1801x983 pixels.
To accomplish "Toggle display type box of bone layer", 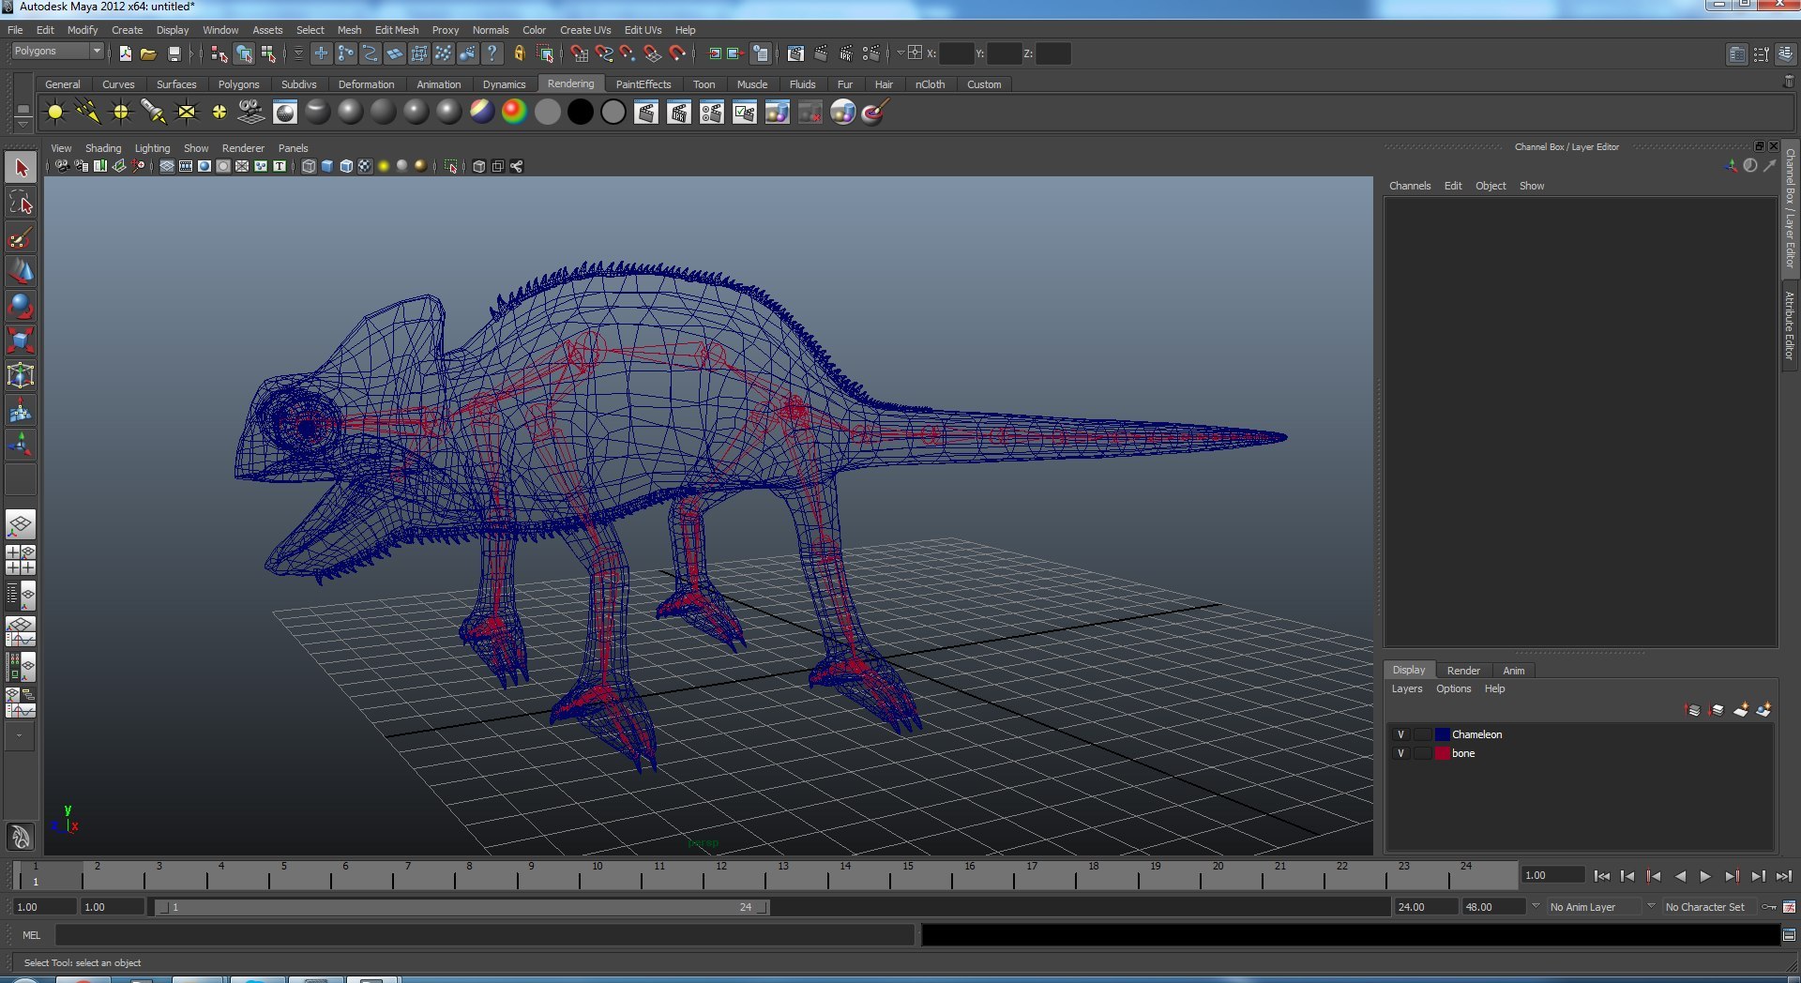I will [x=1423, y=753].
